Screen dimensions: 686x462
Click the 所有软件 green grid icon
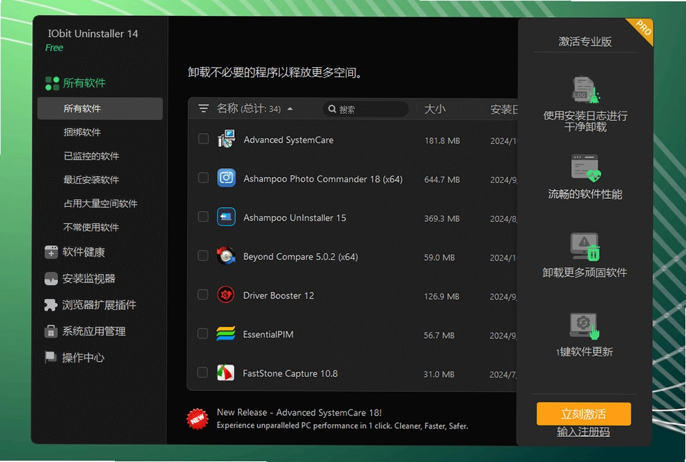click(x=52, y=83)
